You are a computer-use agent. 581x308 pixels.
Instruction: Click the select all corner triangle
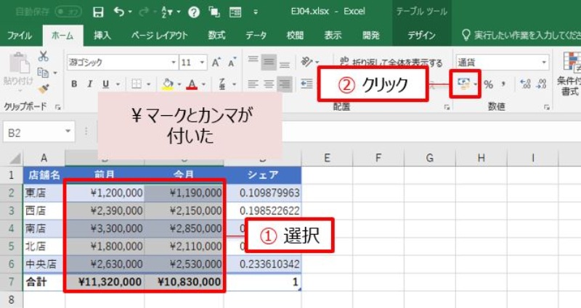click(14, 158)
